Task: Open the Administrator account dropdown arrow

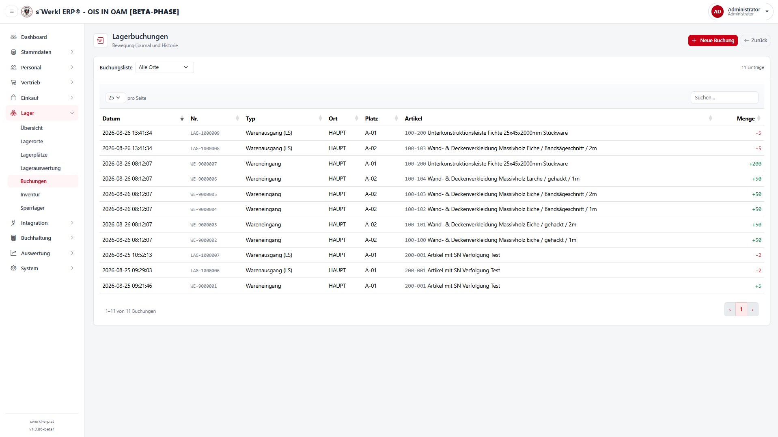Action: (767, 11)
